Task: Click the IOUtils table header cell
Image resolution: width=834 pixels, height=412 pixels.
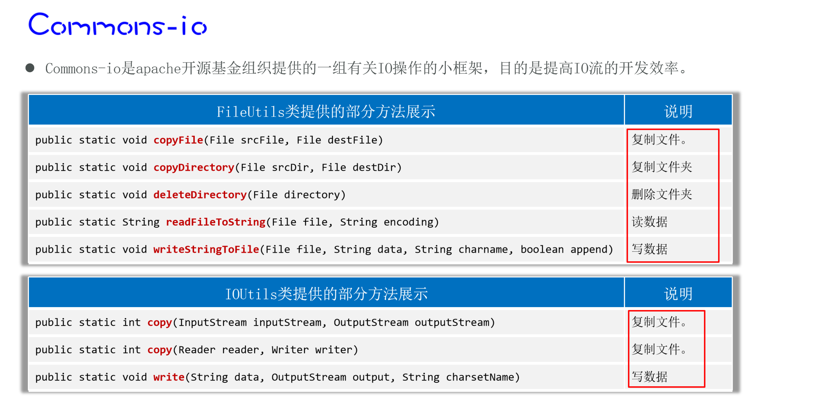Action: click(x=326, y=294)
